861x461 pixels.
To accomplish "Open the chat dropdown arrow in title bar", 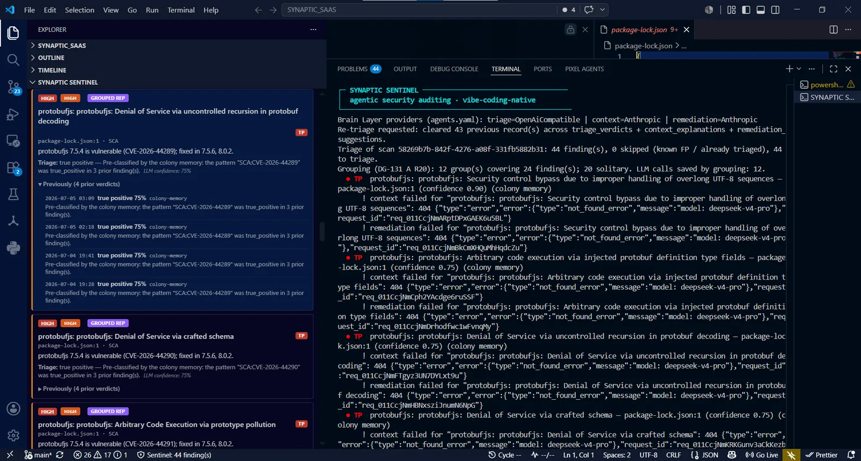I will 602,10.
